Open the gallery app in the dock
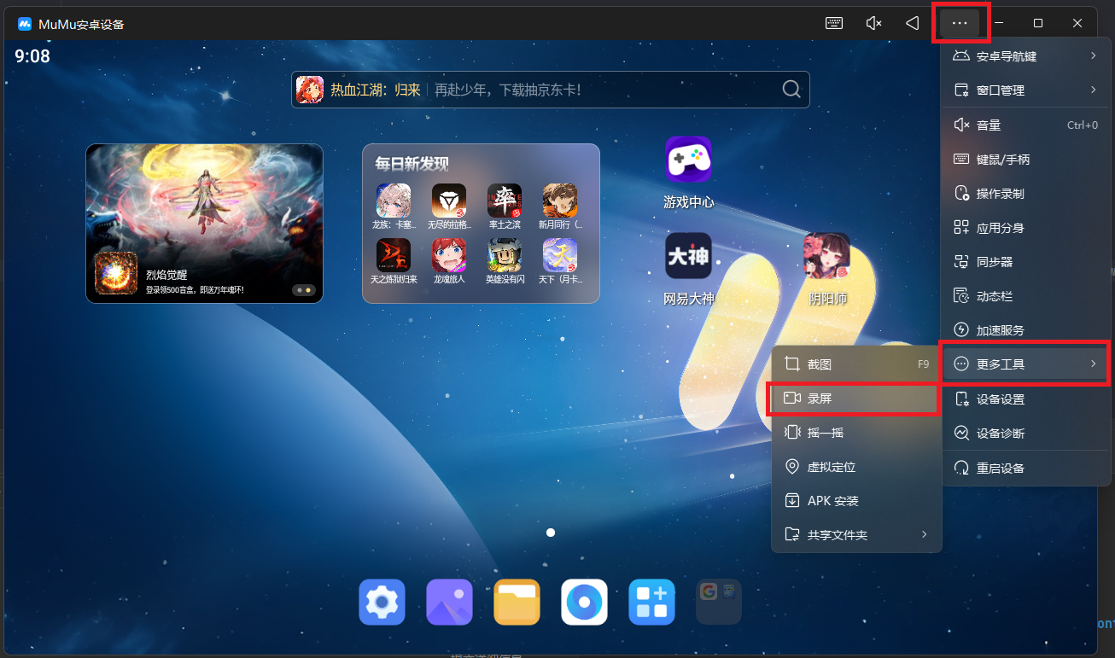 click(449, 603)
